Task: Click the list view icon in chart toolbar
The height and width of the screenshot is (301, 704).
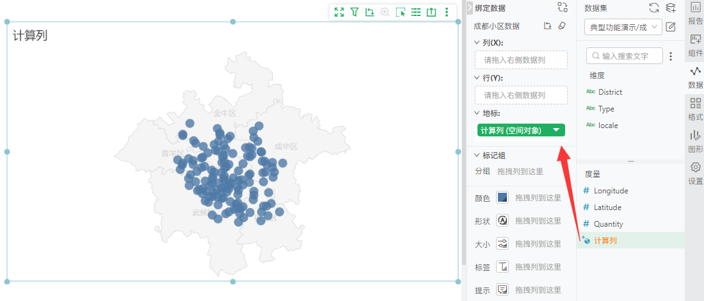Action: 416,12
